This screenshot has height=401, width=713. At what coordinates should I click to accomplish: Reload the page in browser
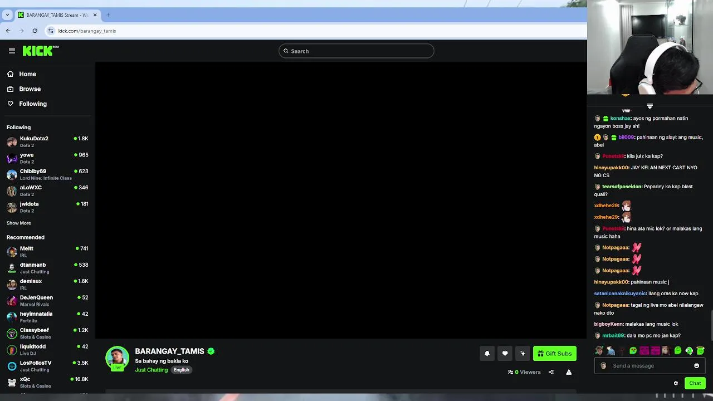35,31
